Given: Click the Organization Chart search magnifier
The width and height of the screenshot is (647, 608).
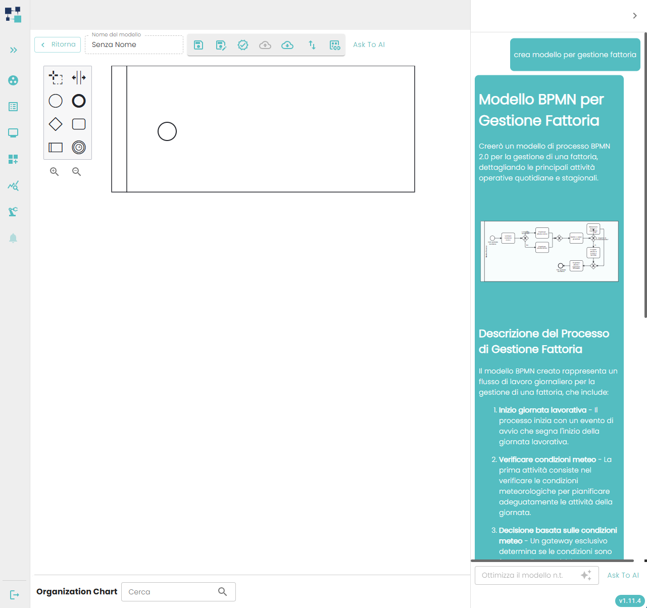Looking at the screenshot, I should 223,592.
